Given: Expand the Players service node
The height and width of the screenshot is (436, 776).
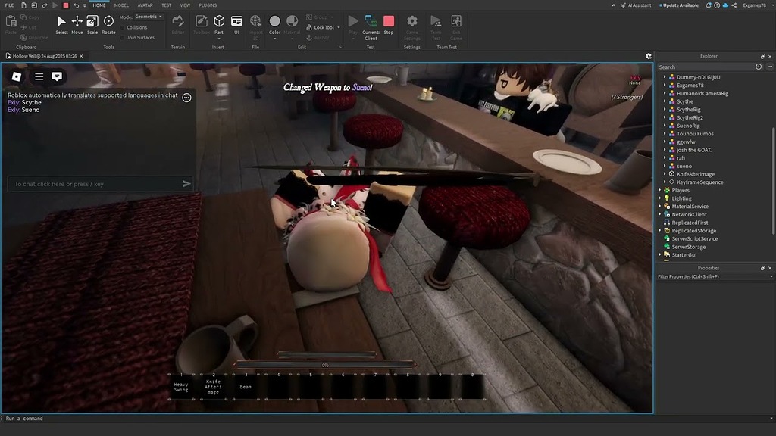Looking at the screenshot, I should click(x=660, y=191).
